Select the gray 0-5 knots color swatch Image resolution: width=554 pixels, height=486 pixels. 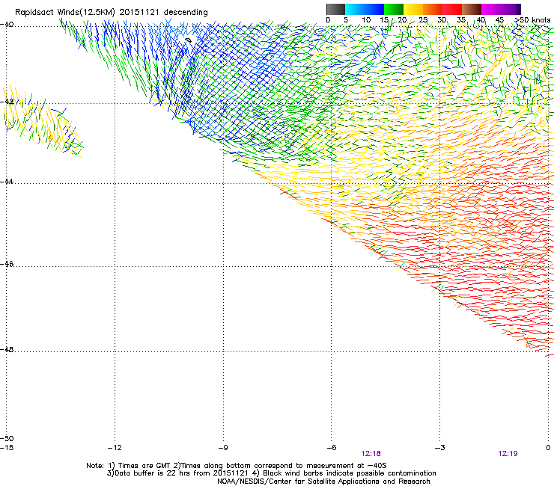coord(335,9)
